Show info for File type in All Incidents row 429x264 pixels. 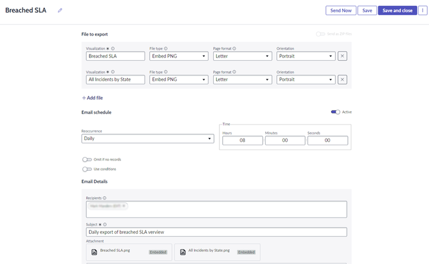(x=166, y=72)
